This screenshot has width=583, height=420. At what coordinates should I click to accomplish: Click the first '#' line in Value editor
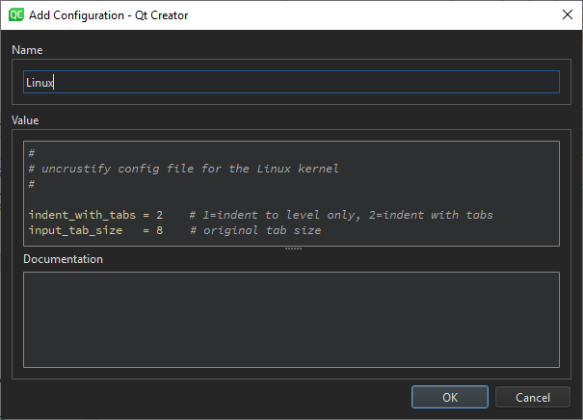coord(33,153)
